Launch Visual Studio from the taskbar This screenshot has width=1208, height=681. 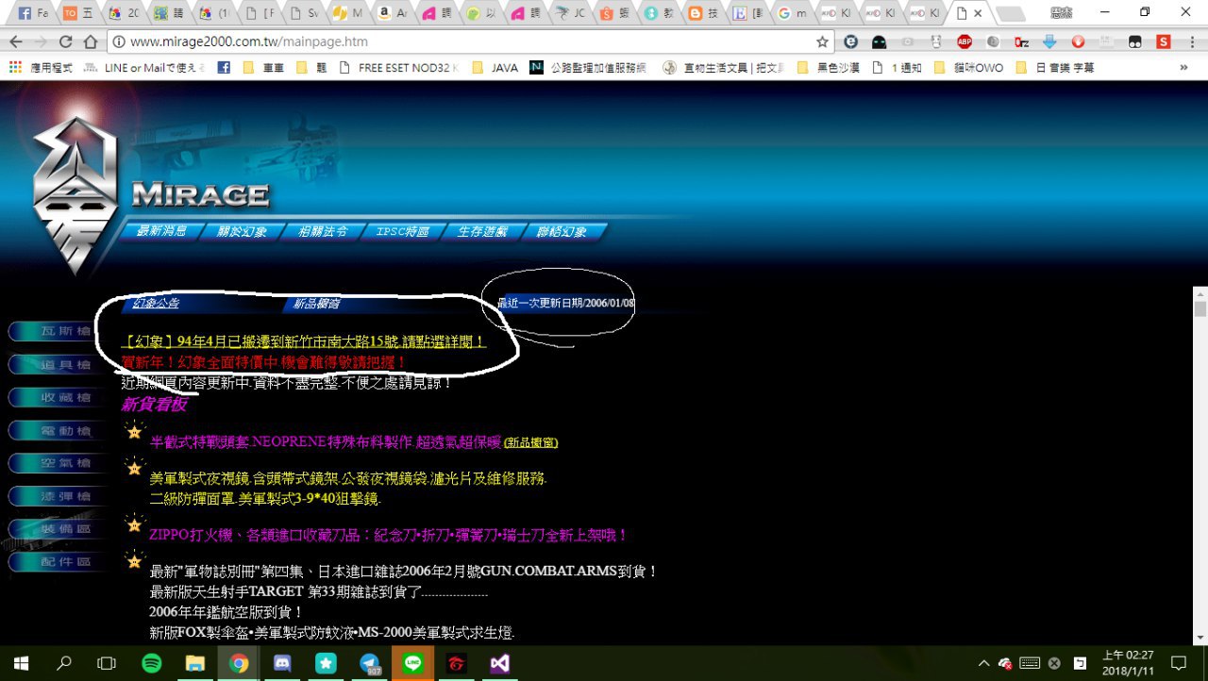[x=500, y=663]
